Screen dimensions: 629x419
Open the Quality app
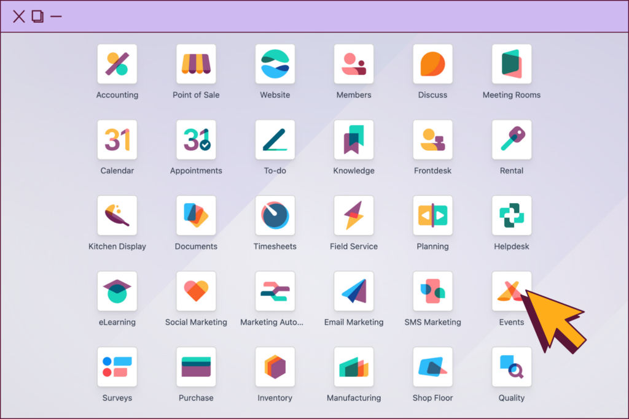511,367
